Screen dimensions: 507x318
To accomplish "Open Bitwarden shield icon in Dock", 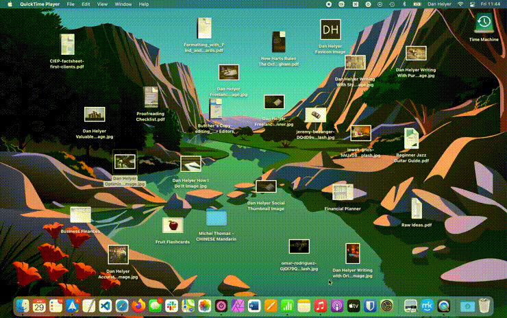I will [370, 306].
